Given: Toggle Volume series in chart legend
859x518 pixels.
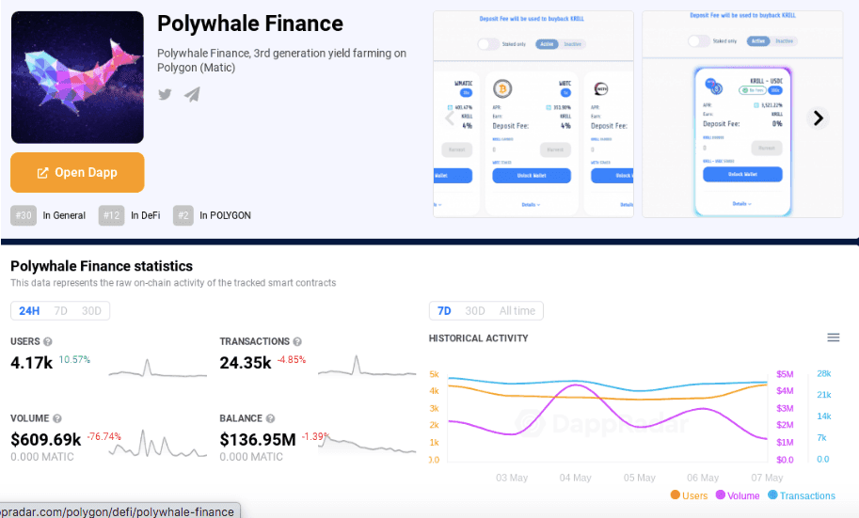Looking at the screenshot, I should [x=738, y=495].
